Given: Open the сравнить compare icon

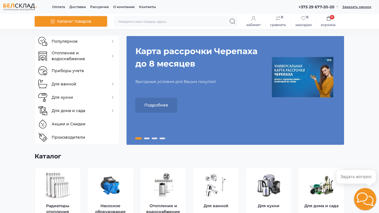Looking at the screenshot, I should [x=278, y=18].
